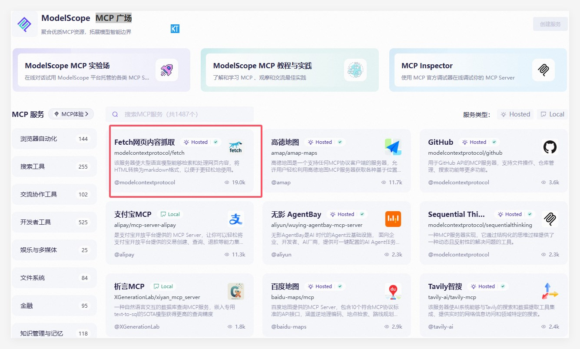The image size is (580, 349).
Task: Click the Alipay logo icon
Action: click(x=235, y=219)
